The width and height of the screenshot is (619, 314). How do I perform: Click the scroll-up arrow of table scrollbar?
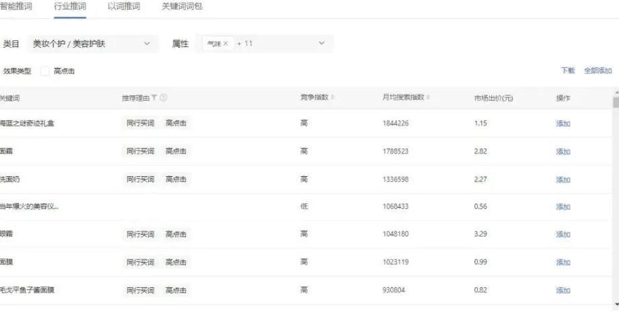616,92
